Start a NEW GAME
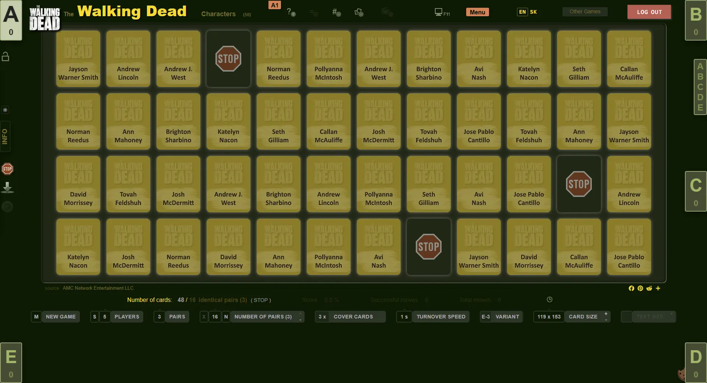Viewport: 707px width, 383px height. (60, 317)
